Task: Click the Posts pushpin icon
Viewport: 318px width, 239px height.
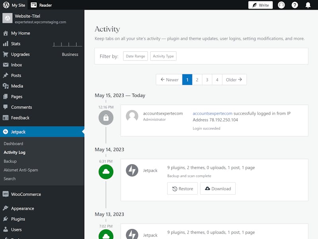Action: pyautogui.click(x=6, y=75)
